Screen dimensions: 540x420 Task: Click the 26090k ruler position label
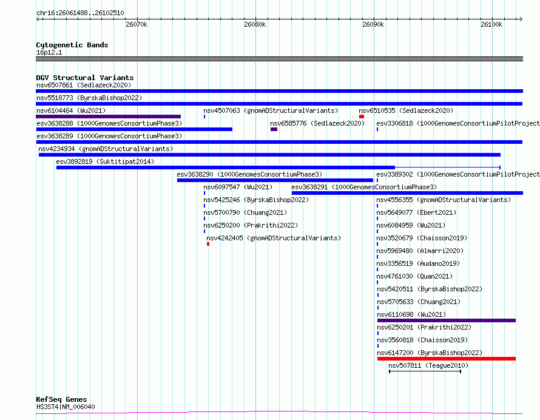tap(373, 24)
